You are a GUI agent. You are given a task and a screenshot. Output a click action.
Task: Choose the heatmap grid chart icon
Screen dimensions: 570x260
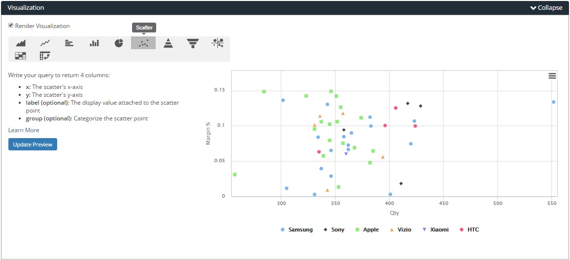point(21,56)
